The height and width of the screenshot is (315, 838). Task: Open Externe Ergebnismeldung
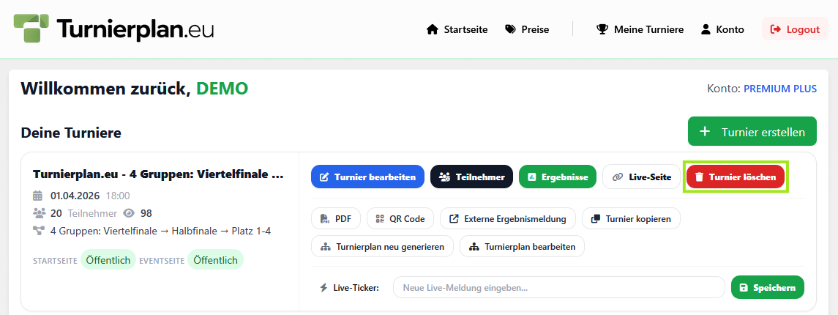click(507, 218)
